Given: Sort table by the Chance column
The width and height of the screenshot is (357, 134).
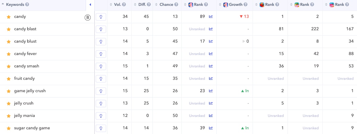Looking at the screenshot, I should [x=166, y=5].
